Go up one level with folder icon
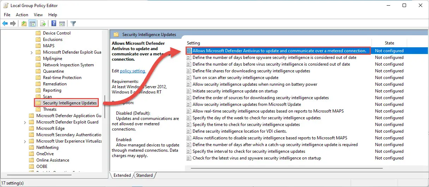Image resolution: width=429 pixels, height=187 pixels. tap(24, 24)
